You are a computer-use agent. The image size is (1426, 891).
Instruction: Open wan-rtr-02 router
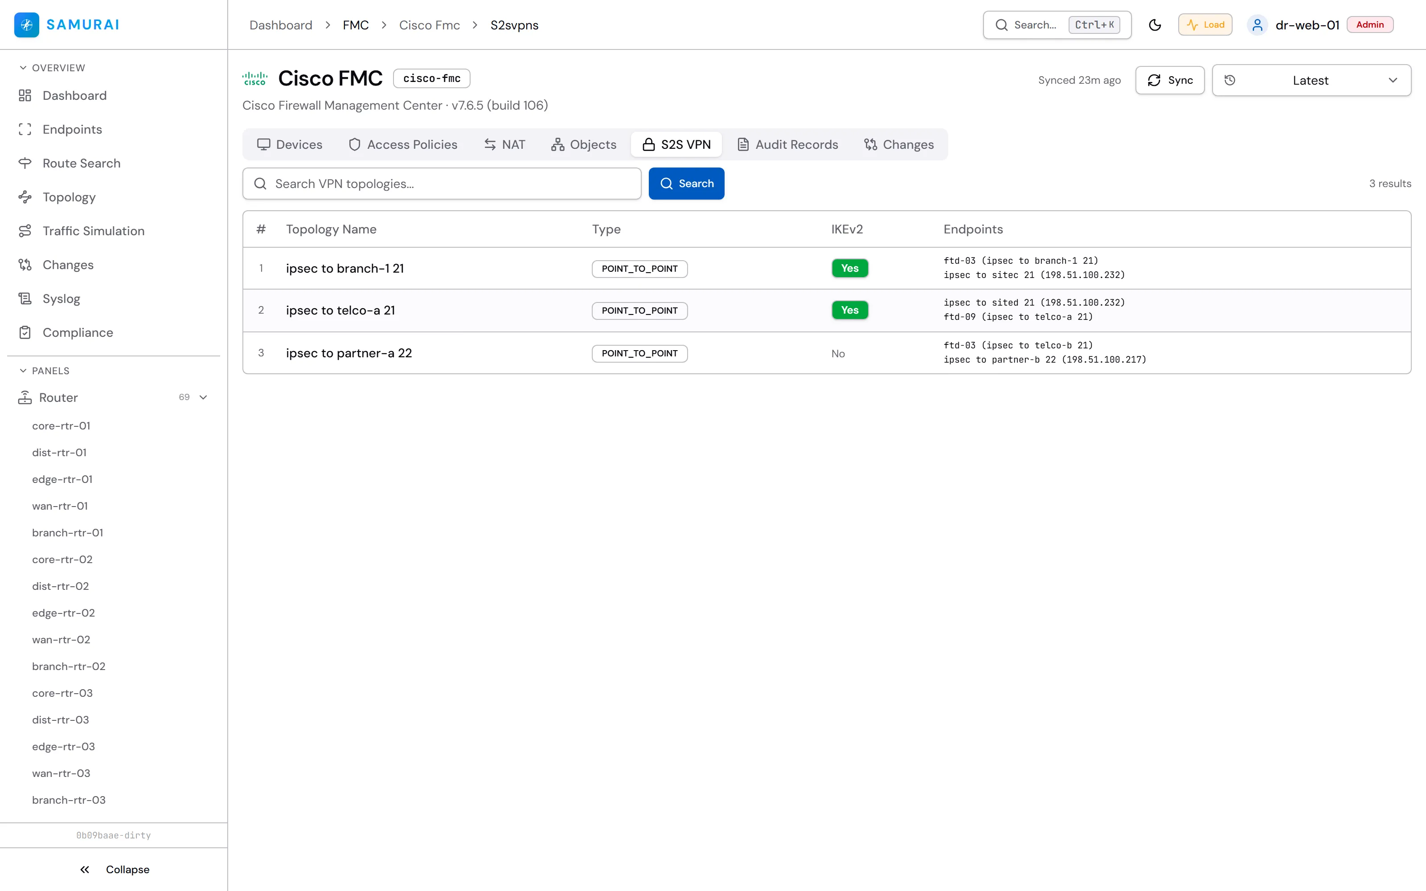[61, 640]
